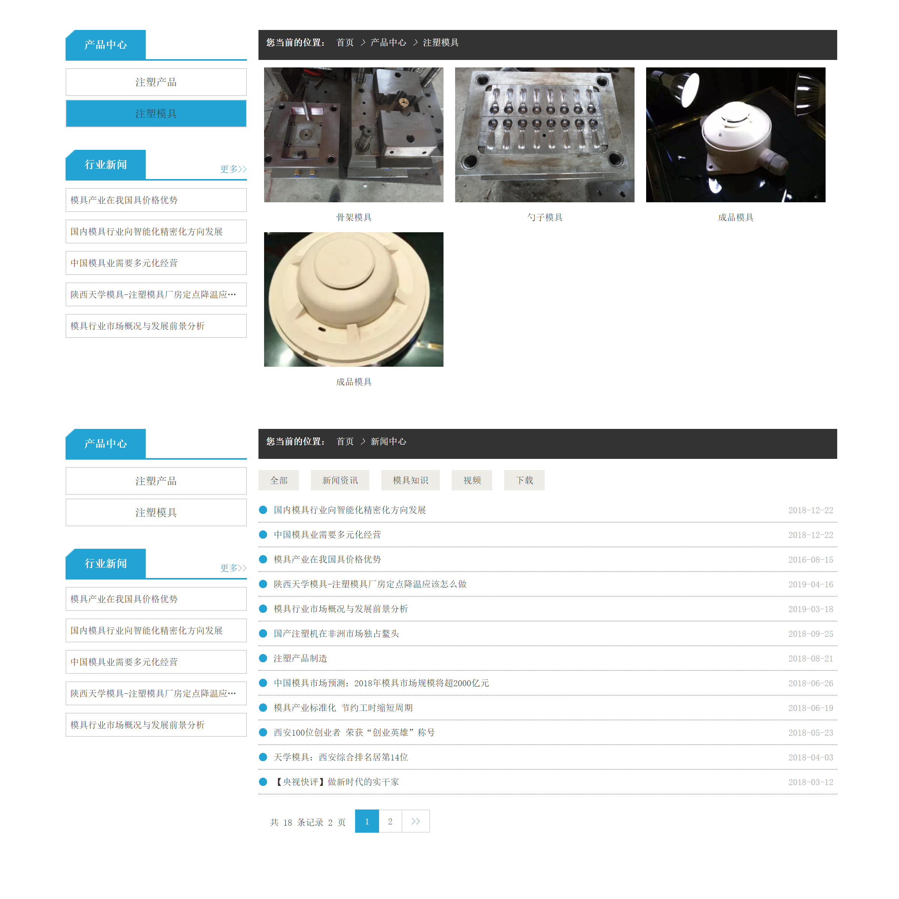Click 骨架模具 caption under product image
This screenshot has width=899, height=899.
[354, 217]
